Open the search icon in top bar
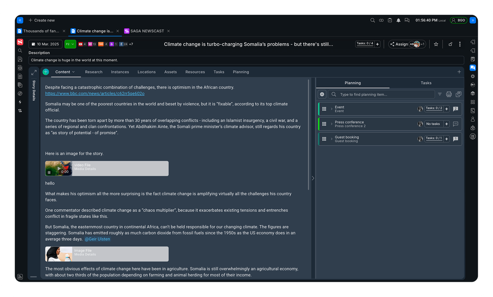The width and height of the screenshot is (493, 297). [373, 20]
